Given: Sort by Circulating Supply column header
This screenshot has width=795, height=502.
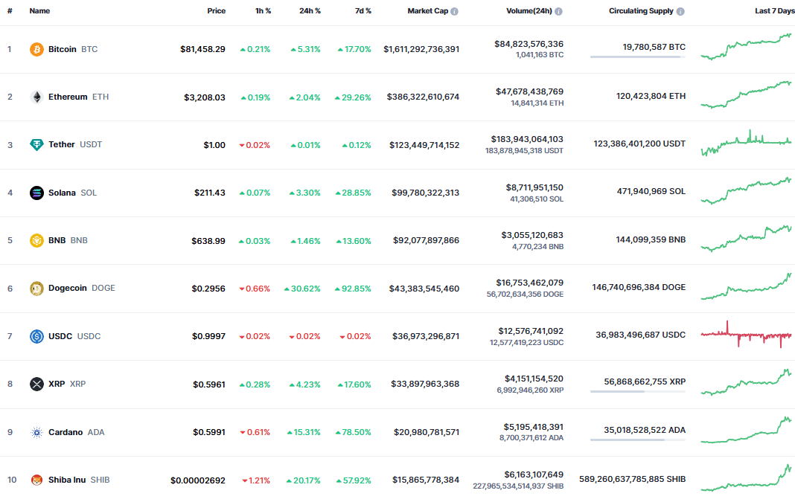Looking at the screenshot, I should pos(641,10).
